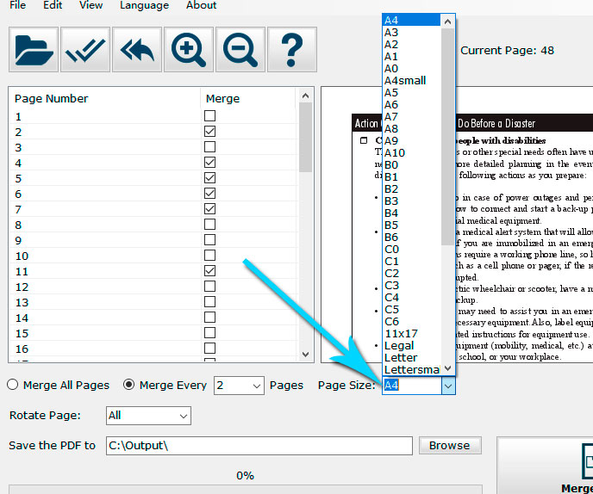Zoom out with the magnifier minus icon
The height and width of the screenshot is (494, 593).
[x=240, y=49]
